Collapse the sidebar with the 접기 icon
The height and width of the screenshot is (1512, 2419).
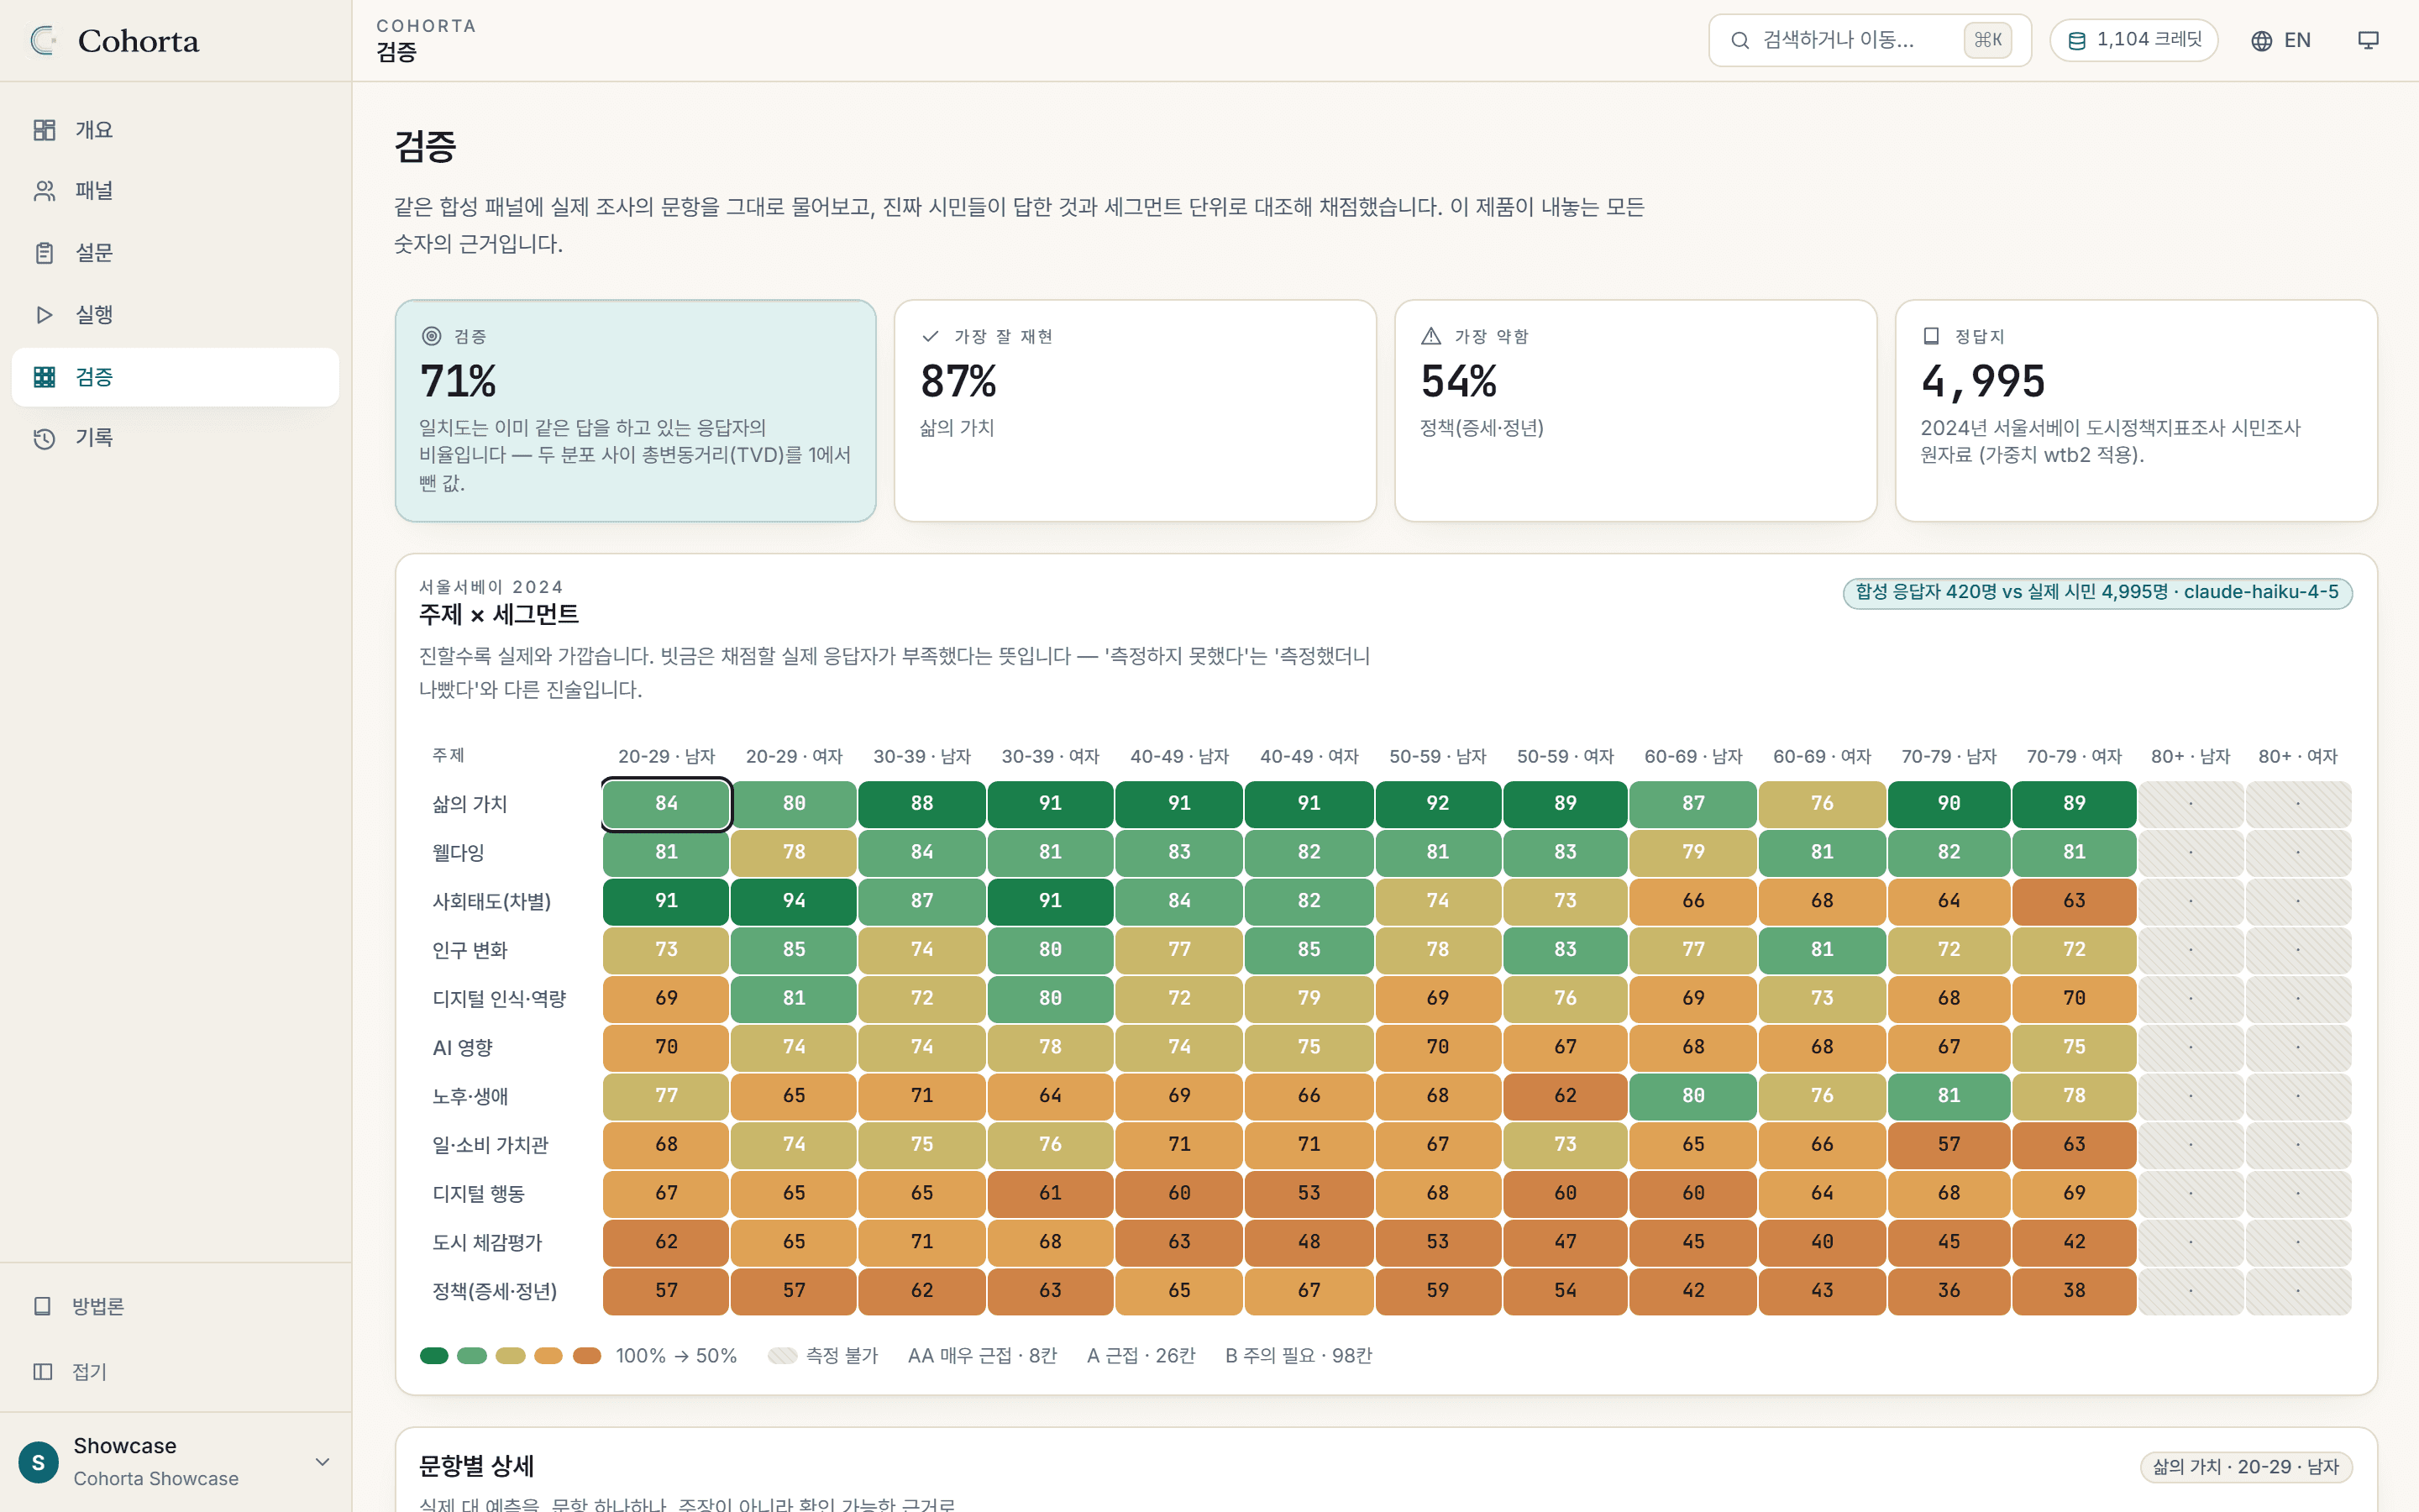tap(42, 1371)
